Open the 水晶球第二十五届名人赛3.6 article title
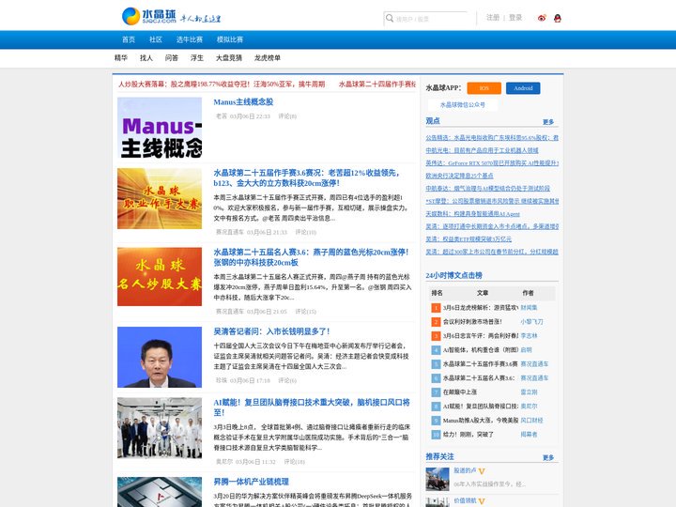Screen dimensions: 676x507 tap(311, 257)
